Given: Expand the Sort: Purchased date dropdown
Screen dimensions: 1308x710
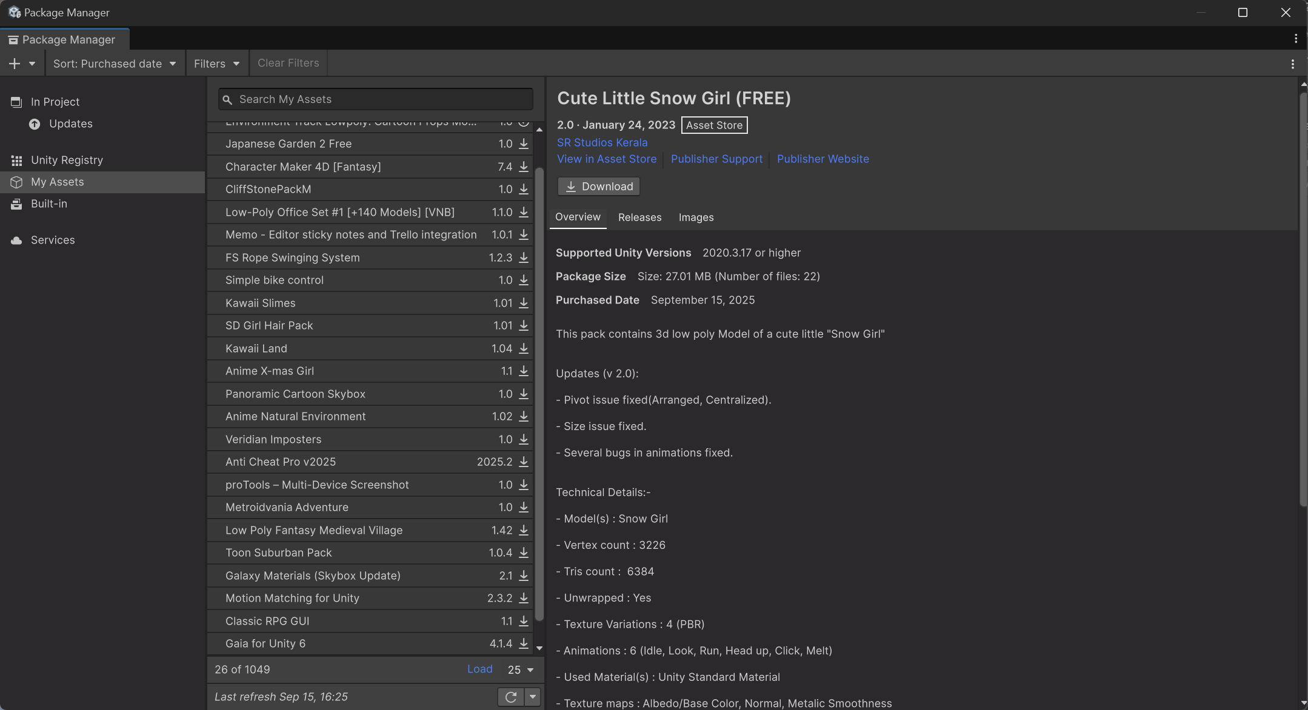Looking at the screenshot, I should pos(114,64).
